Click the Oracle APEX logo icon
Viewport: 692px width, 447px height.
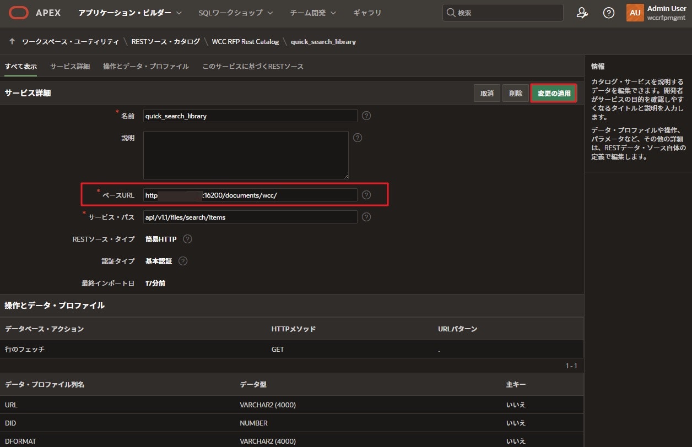(18, 13)
